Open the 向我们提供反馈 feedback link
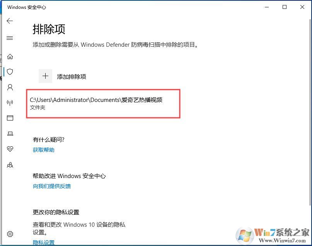The height and width of the screenshot is (246, 312). (51, 186)
